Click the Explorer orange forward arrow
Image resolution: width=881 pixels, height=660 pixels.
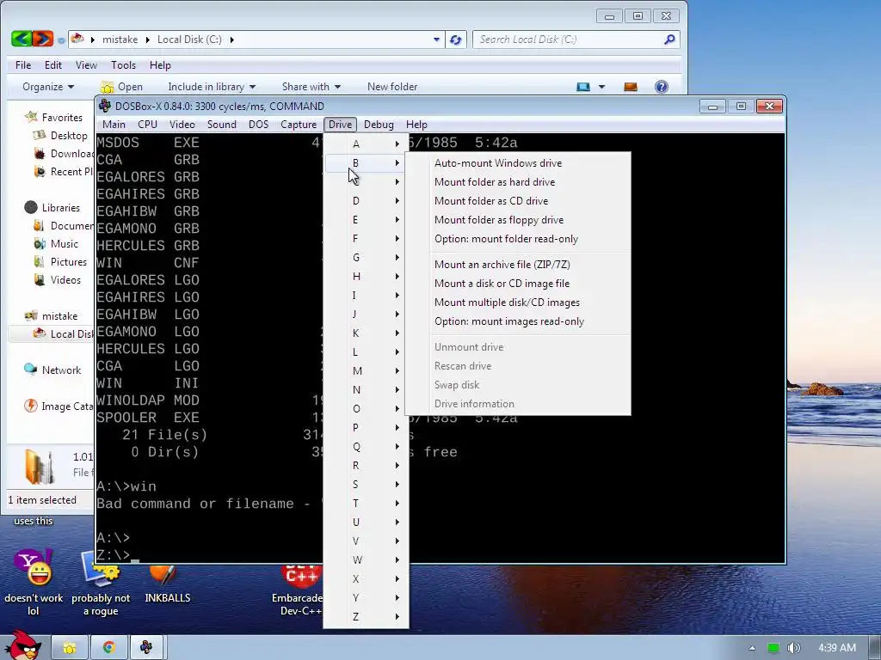pos(43,39)
